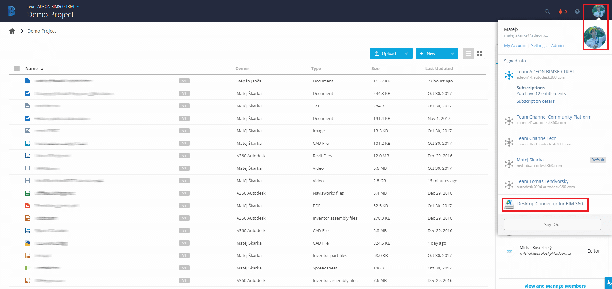Viewport: 612px width, 289px height.
Task: Tick the select-all checkbox beside Name
Action: [x=17, y=68]
